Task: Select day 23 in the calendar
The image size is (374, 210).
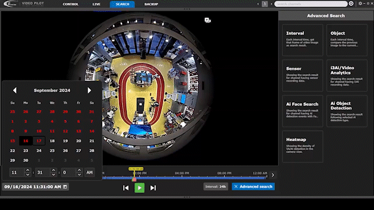Action: point(26,150)
